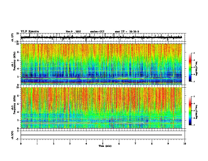Click the ch.1 spectrogram panel
This screenshot has height=161, width=208.
pos(101,64)
